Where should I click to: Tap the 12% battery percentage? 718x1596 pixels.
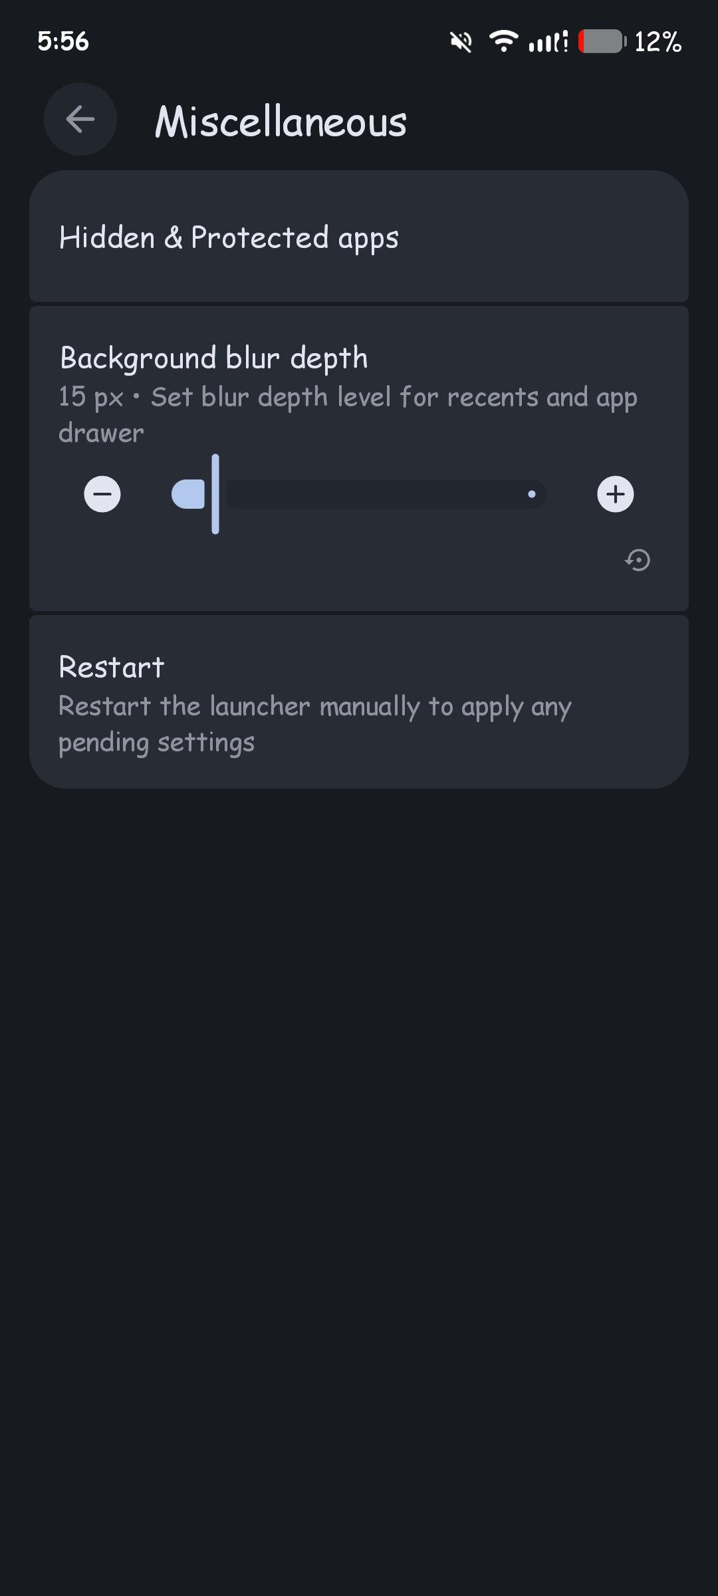point(658,42)
